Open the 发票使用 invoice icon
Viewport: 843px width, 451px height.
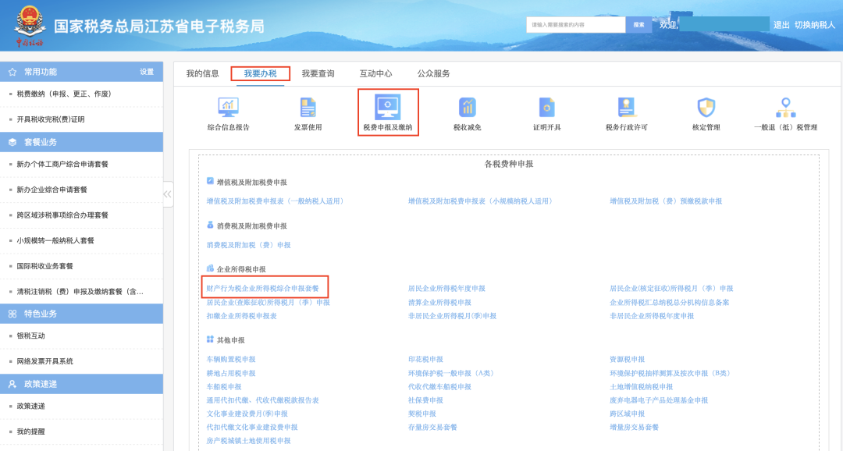click(x=307, y=112)
